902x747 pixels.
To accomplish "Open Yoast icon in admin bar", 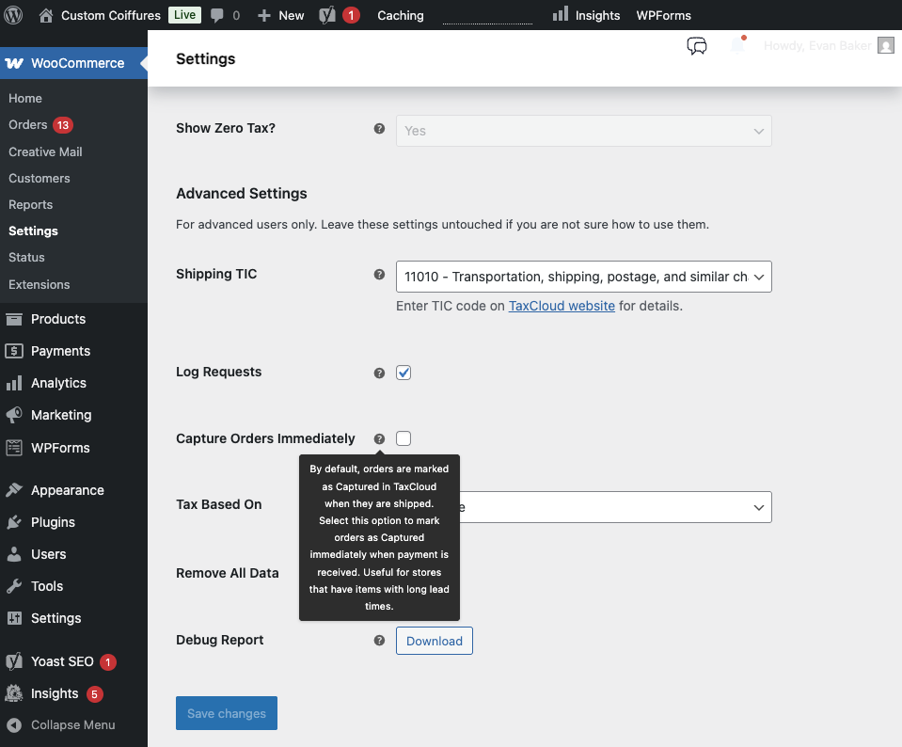I will tap(327, 15).
